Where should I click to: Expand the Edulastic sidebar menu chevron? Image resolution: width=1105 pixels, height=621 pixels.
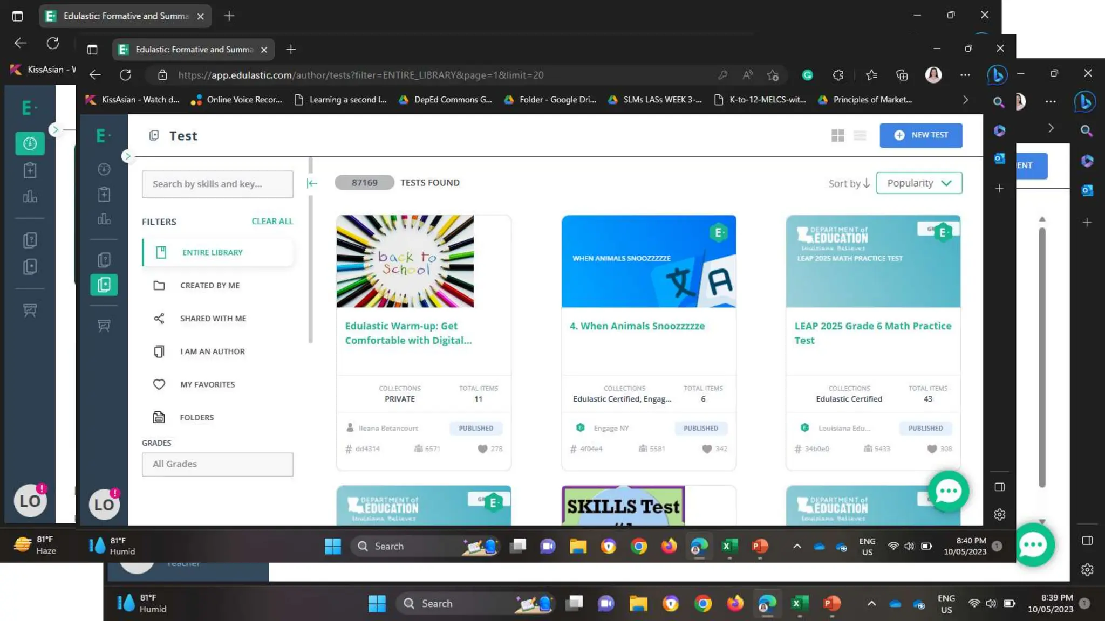point(127,156)
